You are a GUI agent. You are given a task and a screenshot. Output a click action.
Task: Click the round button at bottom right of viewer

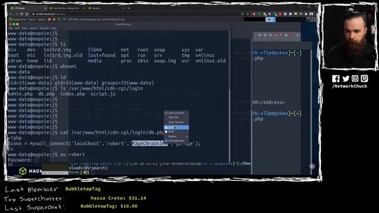pos(312,166)
